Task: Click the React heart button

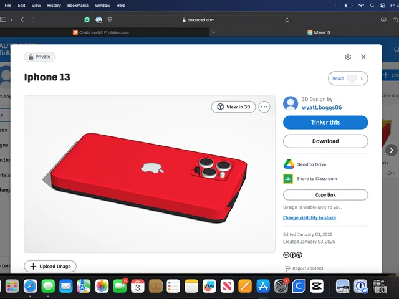Action: click(x=348, y=78)
